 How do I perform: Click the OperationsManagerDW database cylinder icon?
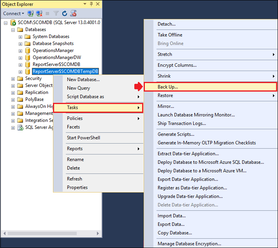[28, 57]
